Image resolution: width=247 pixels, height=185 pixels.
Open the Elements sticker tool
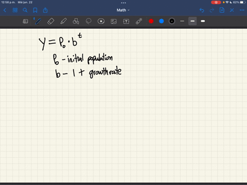(101, 21)
